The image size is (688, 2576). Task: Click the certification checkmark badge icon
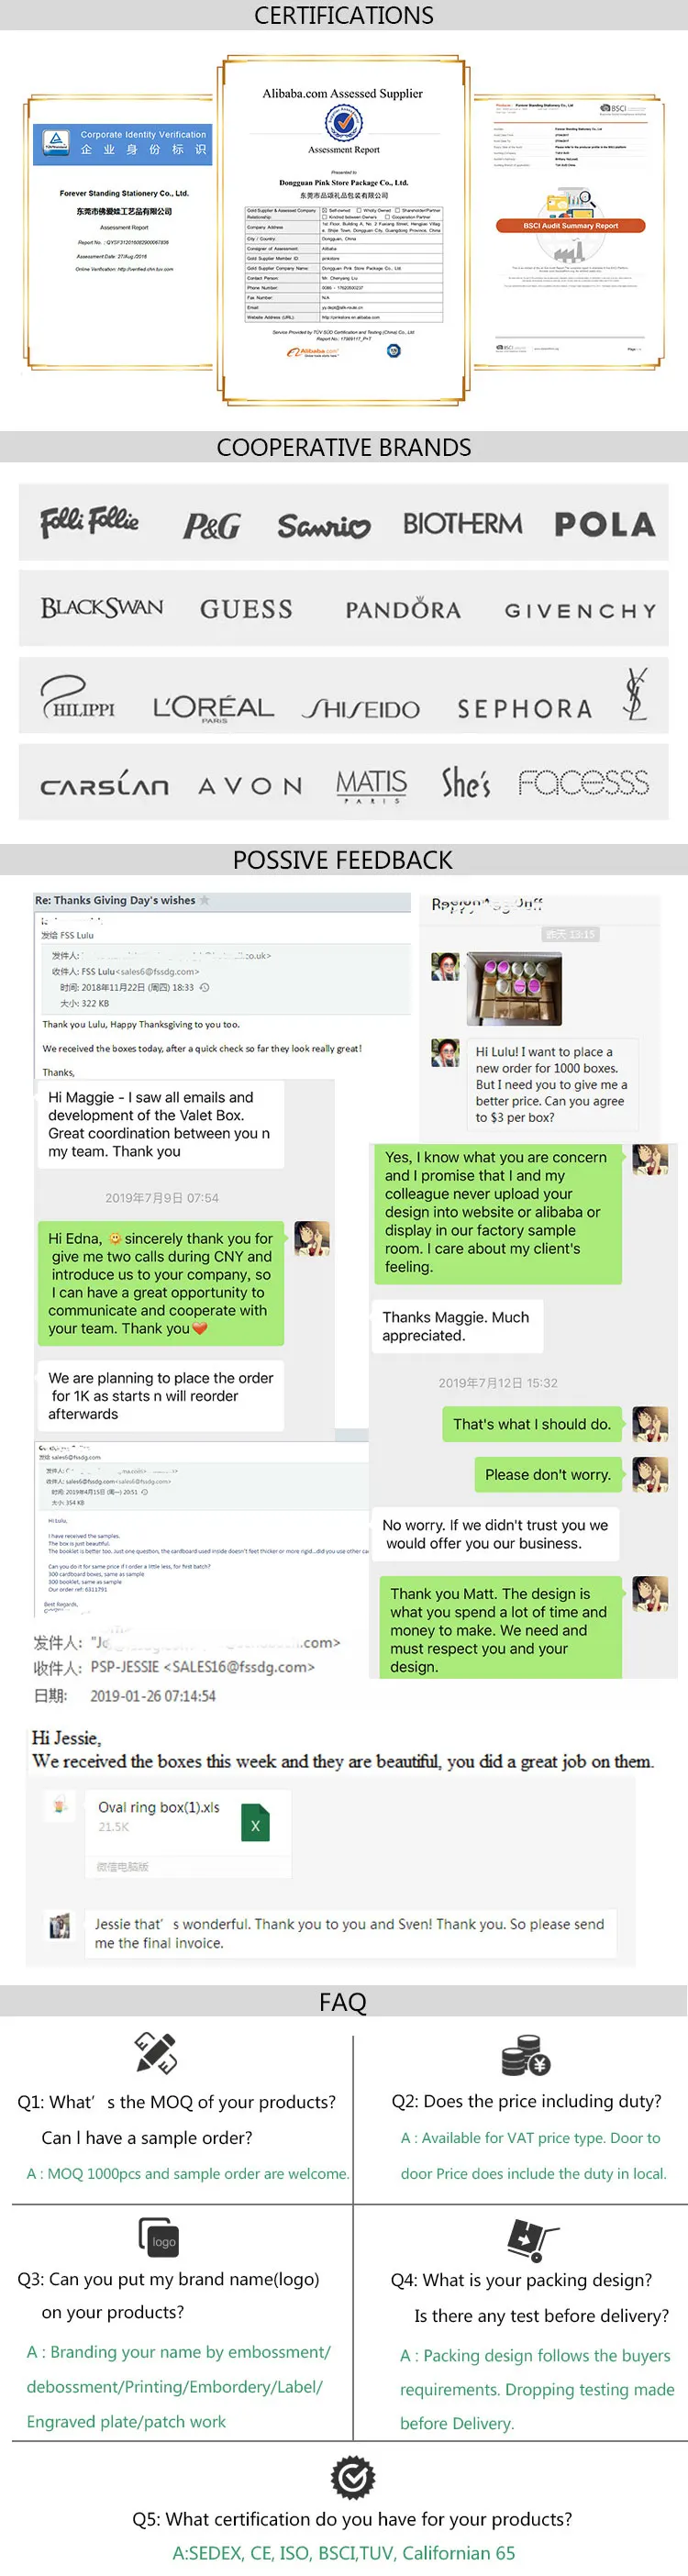click(x=352, y=2478)
